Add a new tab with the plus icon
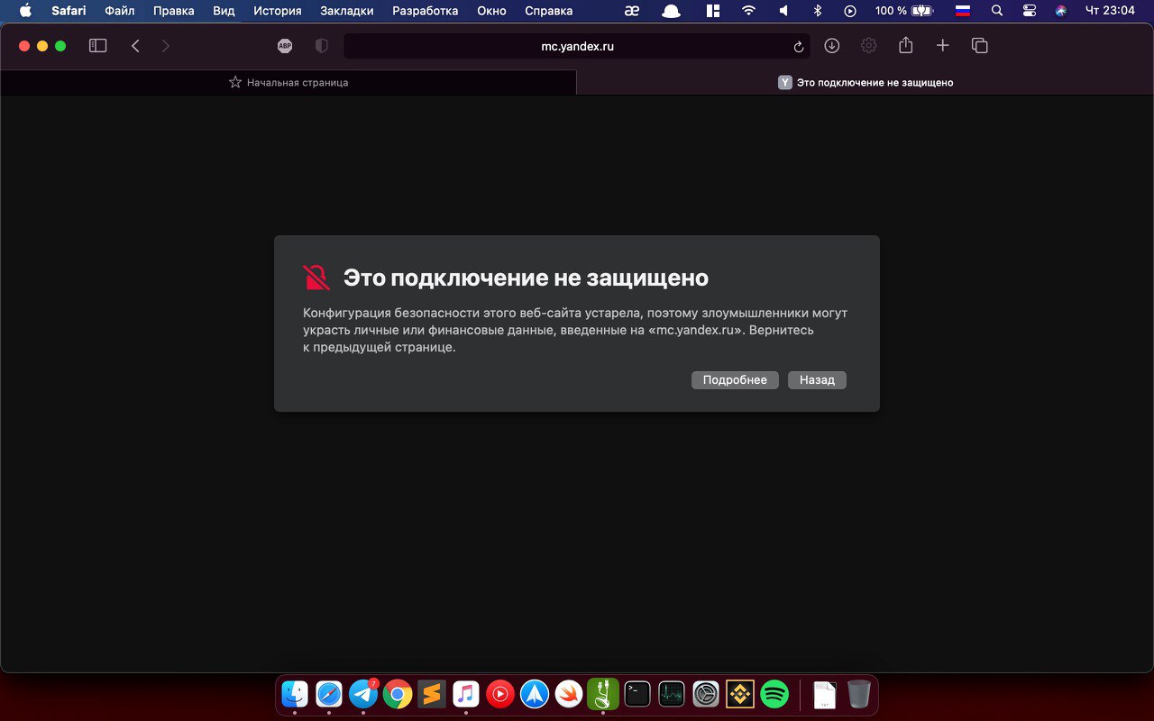 942,46
